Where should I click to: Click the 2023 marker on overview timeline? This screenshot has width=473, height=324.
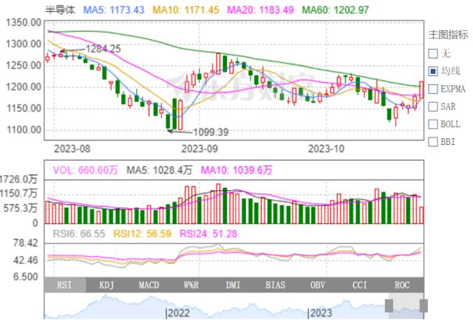tap(320, 313)
